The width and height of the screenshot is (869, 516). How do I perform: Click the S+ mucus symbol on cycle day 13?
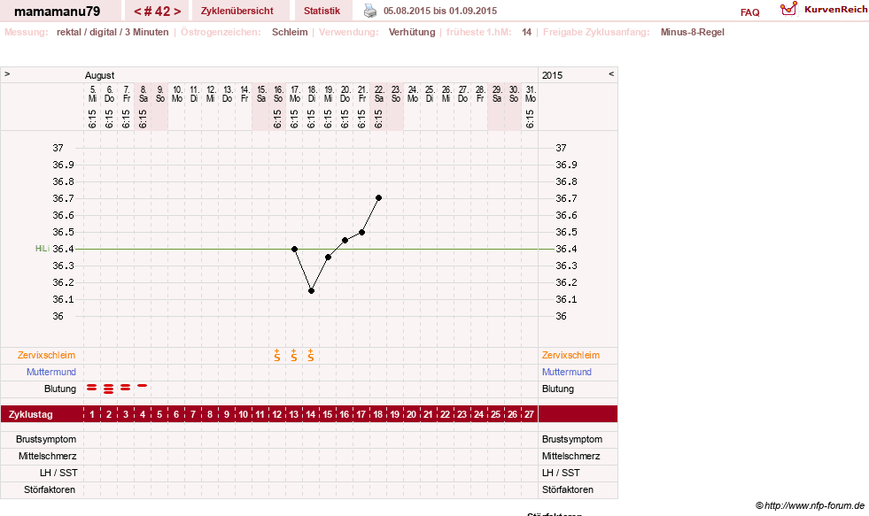[294, 356]
